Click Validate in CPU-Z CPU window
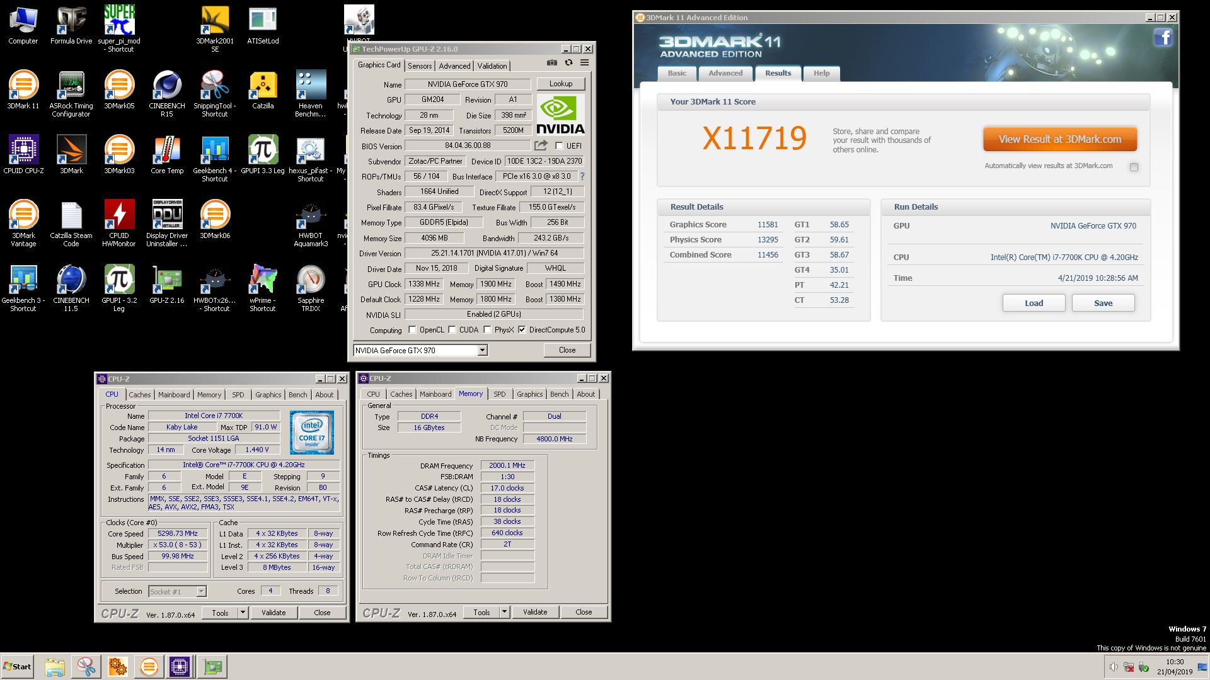Viewport: 1210px width, 680px height. 274,613
